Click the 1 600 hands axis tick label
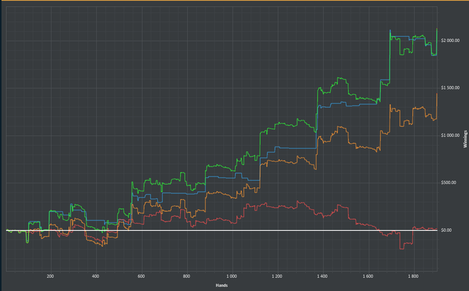Image resolution: width=469 pixels, height=291 pixels. [368, 276]
